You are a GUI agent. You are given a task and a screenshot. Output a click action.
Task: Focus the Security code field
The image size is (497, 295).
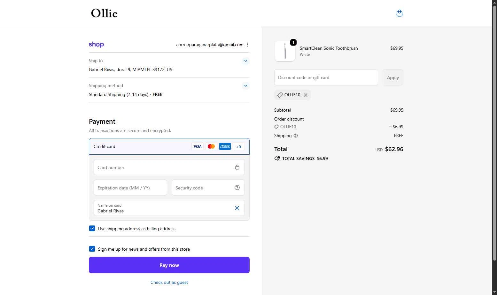(x=208, y=188)
